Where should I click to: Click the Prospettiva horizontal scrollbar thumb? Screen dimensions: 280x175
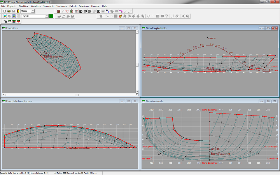[77, 95]
